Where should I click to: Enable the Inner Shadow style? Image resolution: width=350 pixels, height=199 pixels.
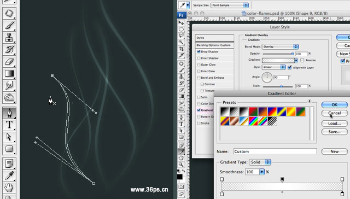tap(199, 58)
